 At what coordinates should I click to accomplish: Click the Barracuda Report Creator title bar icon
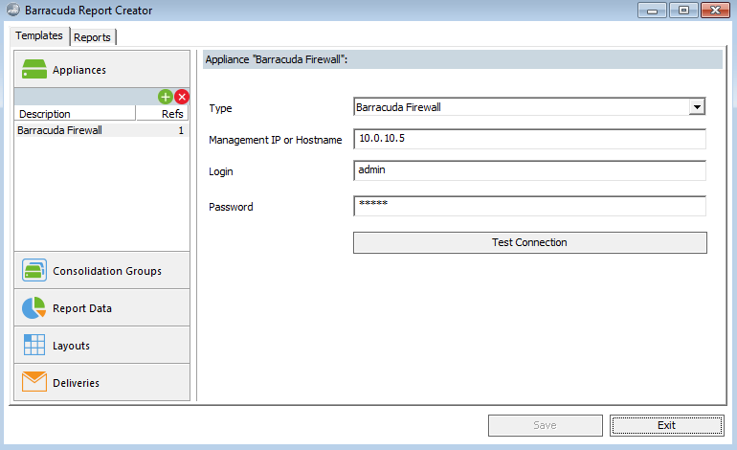point(12,10)
